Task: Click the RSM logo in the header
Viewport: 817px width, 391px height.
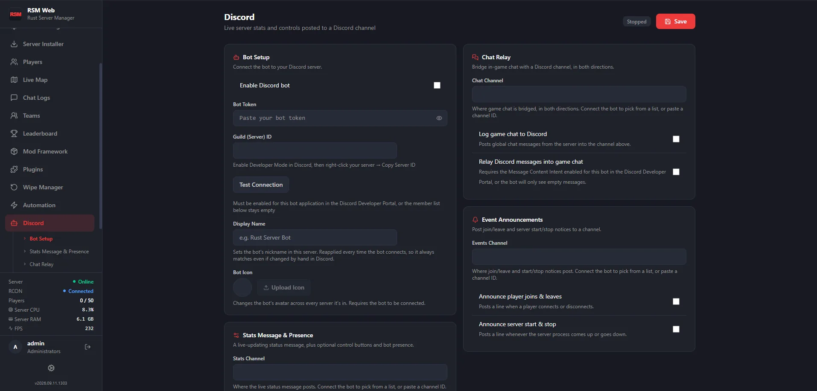Action: (x=16, y=14)
